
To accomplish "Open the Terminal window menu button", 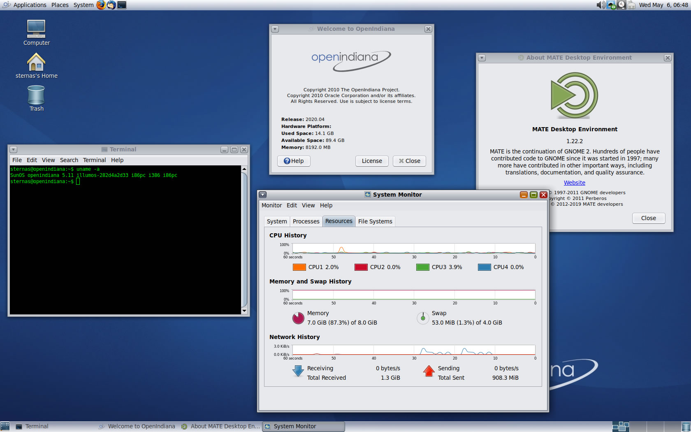I will 14,150.
